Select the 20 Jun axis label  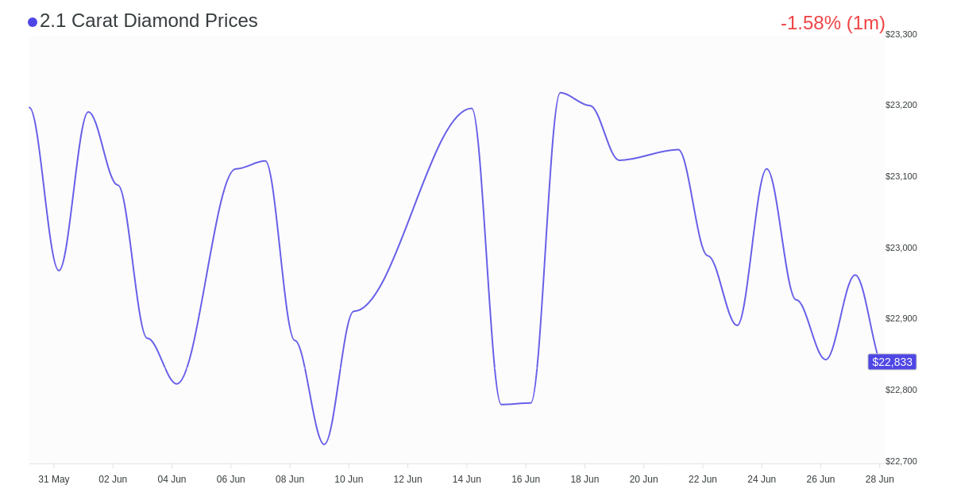point(643,479)
